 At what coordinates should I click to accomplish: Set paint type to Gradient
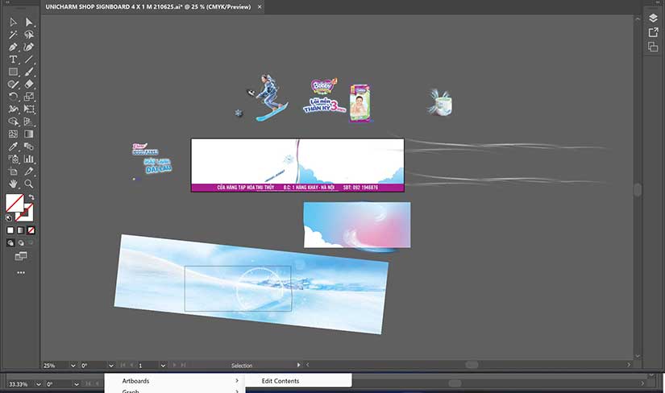21,230
